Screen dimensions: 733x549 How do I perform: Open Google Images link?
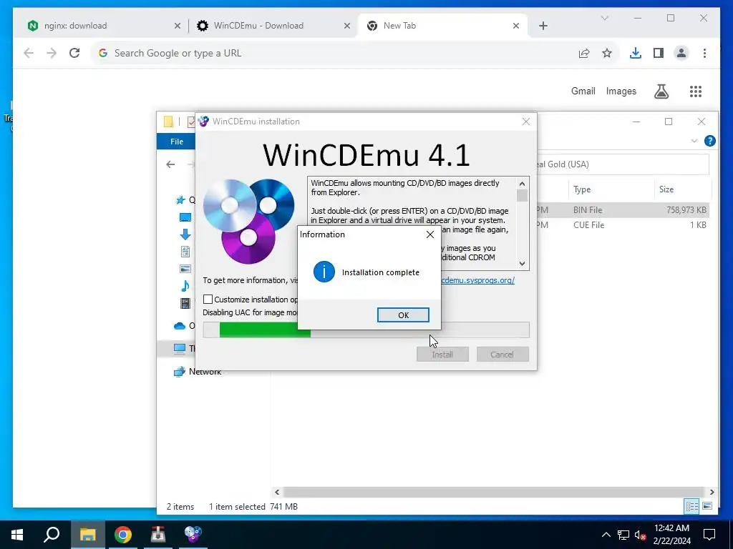[x=621, y=91]
